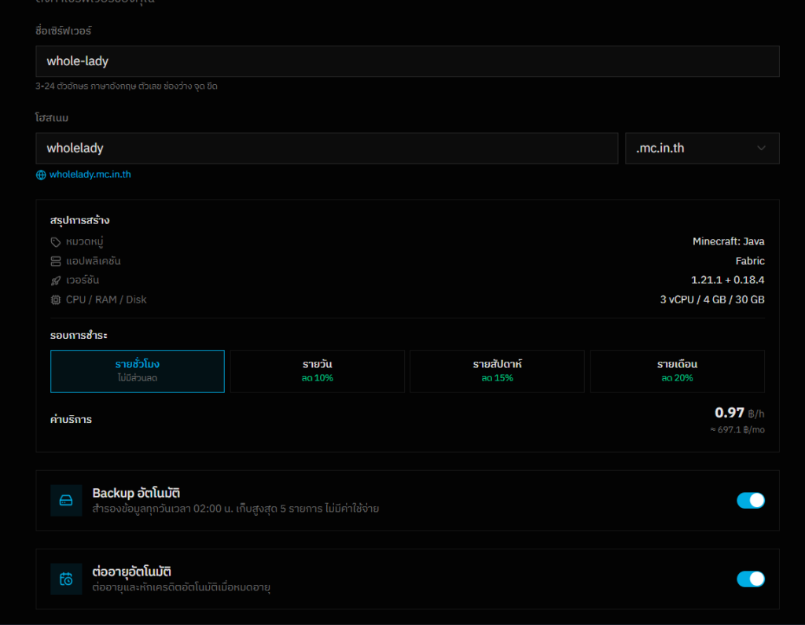The height and width of the screenshot is (625, 805).
Task: Click the ต่ออายุและหักเครดิตอัตโนมัติ description text
Action: [182, 587]
